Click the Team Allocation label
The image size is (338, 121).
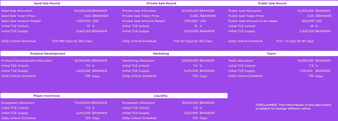point(241,61)
